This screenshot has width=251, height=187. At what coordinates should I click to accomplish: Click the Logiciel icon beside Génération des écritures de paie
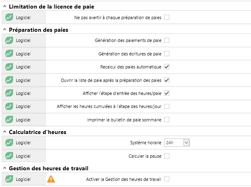pyautogui.click(x=9, y=54)
